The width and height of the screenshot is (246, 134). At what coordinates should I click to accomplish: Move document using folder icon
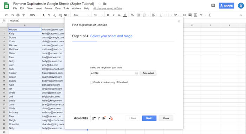(x=105, y=4)
